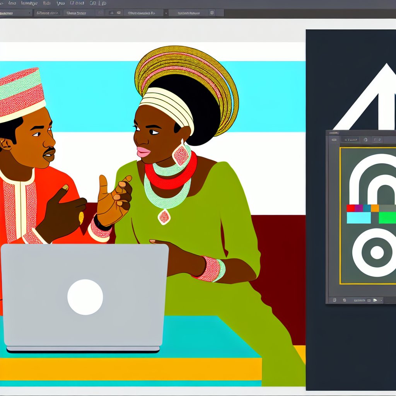The height and width of the screenshot is (396, 396).
Task: Click the rounded clock-like icon in panel footer
Action: [x=345, y=300]
